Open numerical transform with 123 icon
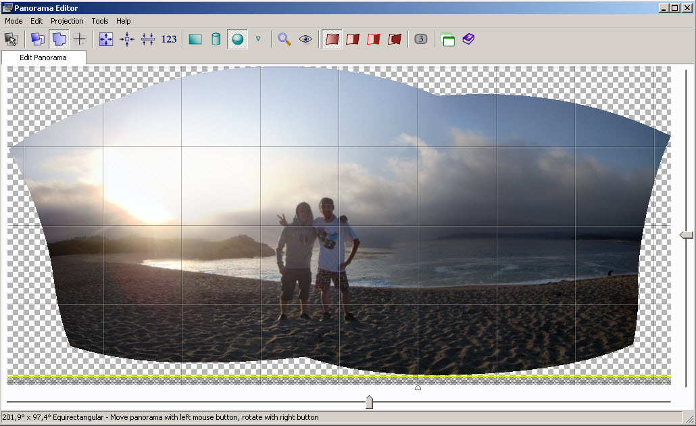 tap(169, 39)
